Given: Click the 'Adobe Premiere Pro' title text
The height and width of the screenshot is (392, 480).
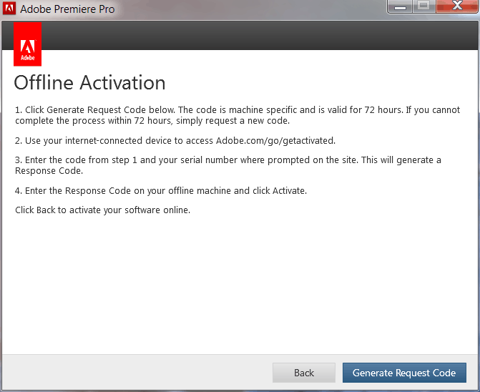Looking at the screenshot, I should tap(67, 9).
